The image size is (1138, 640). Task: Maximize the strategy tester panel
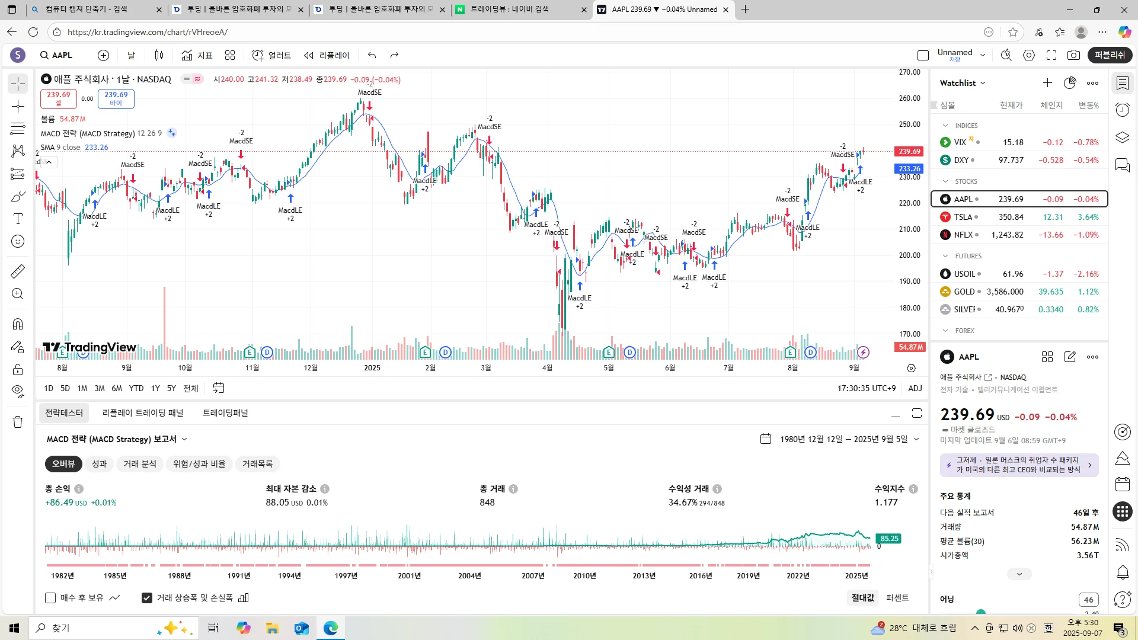pos(917,413)
